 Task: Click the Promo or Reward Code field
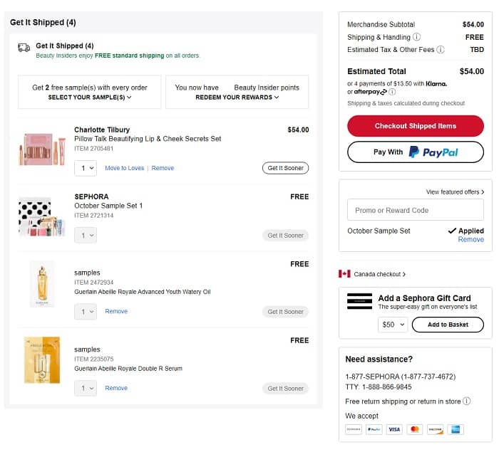click(x=416, y=210)
